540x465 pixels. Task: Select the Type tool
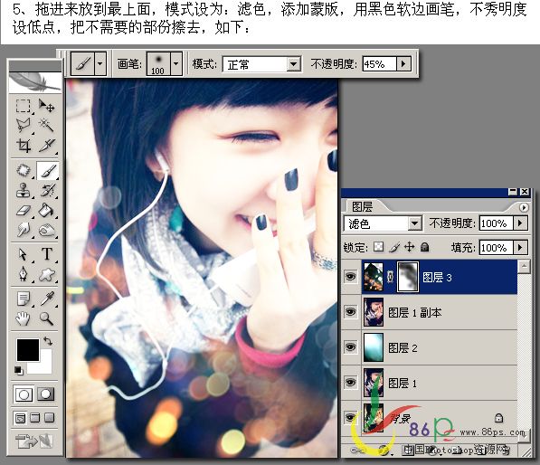pos(46,254)
